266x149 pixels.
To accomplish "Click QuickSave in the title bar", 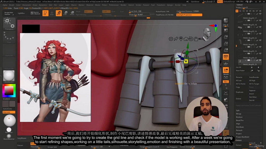I will tap(195, 2).
